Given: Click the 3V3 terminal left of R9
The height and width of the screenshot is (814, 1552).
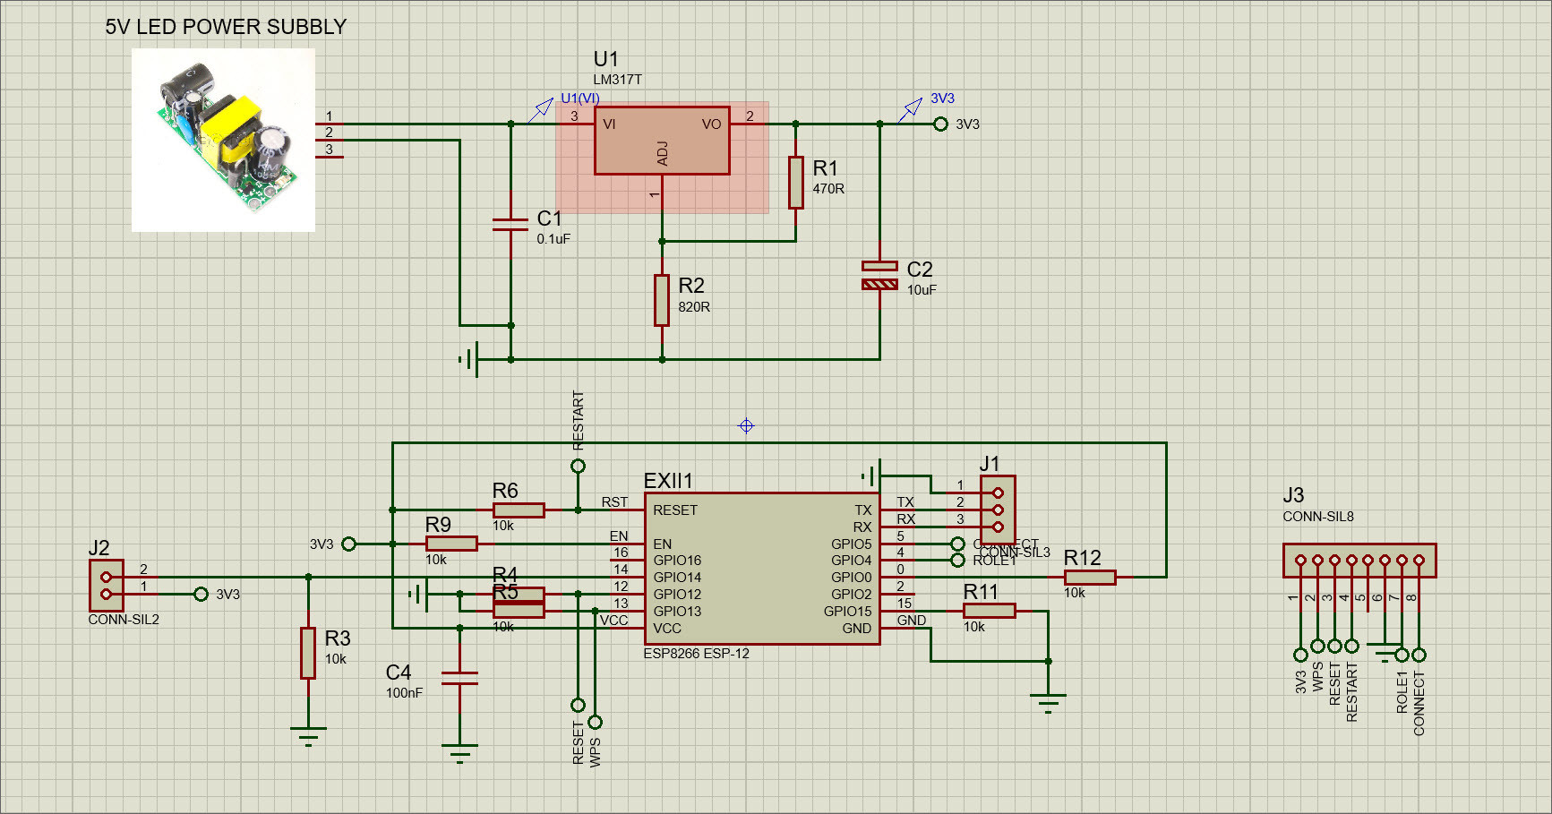Looking at the screenshot, I should (x=348, y=544).
